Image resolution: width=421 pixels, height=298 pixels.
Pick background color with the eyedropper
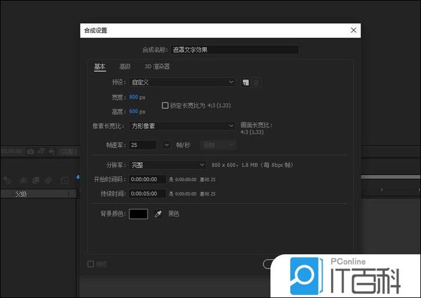click(x=158, y=214)
